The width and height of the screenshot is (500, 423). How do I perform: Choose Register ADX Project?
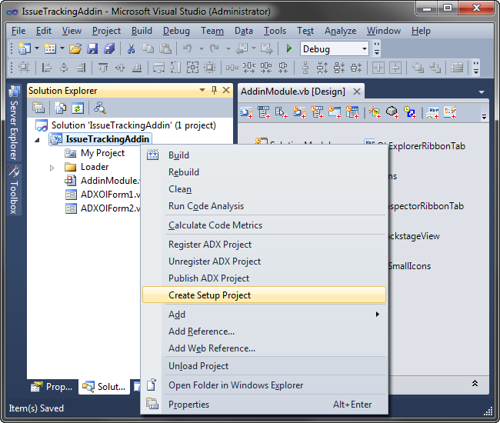pos(264,245)
